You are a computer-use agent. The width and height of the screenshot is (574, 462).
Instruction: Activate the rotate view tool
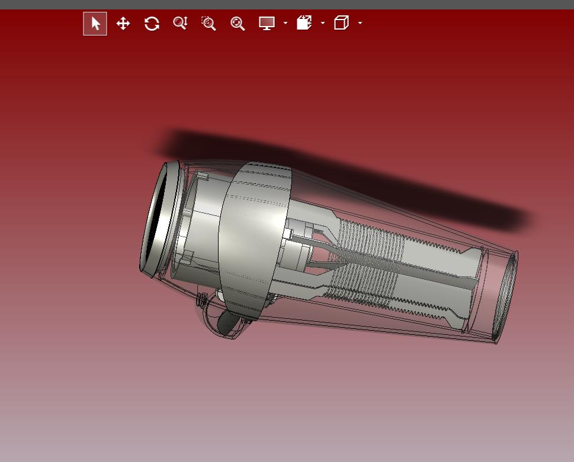click(152, 24)
